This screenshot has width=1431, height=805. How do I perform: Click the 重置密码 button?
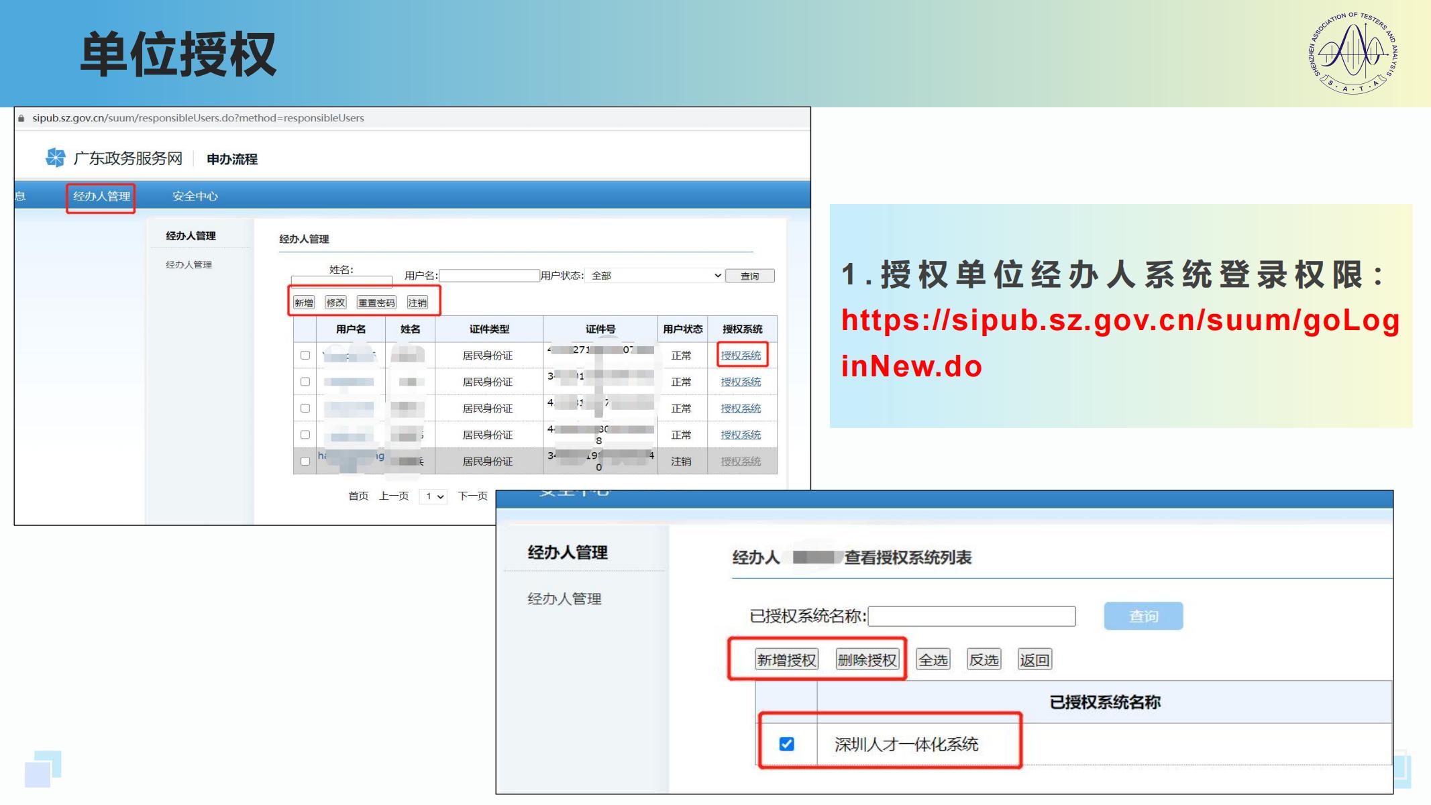click(376, 303)
